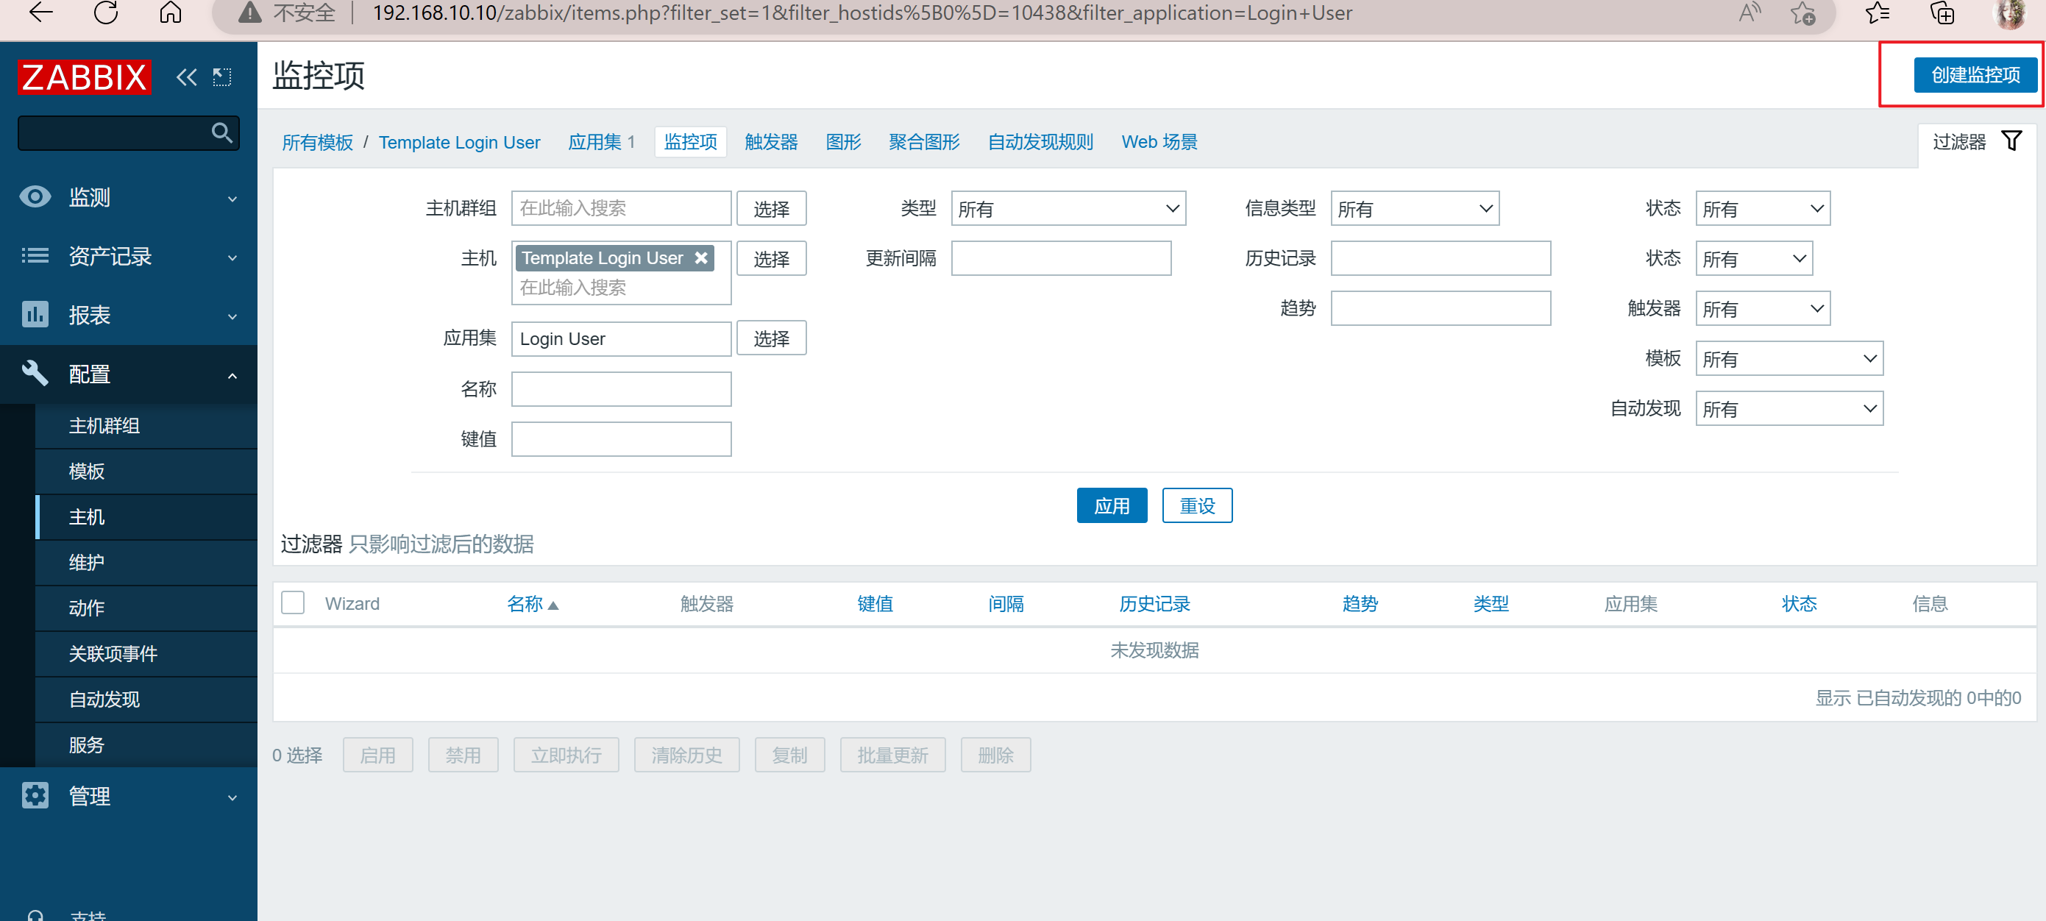Screen dimensions: 2046x921
Task: Switch to the 触发器 tab
Action: [x=771, y=142]
